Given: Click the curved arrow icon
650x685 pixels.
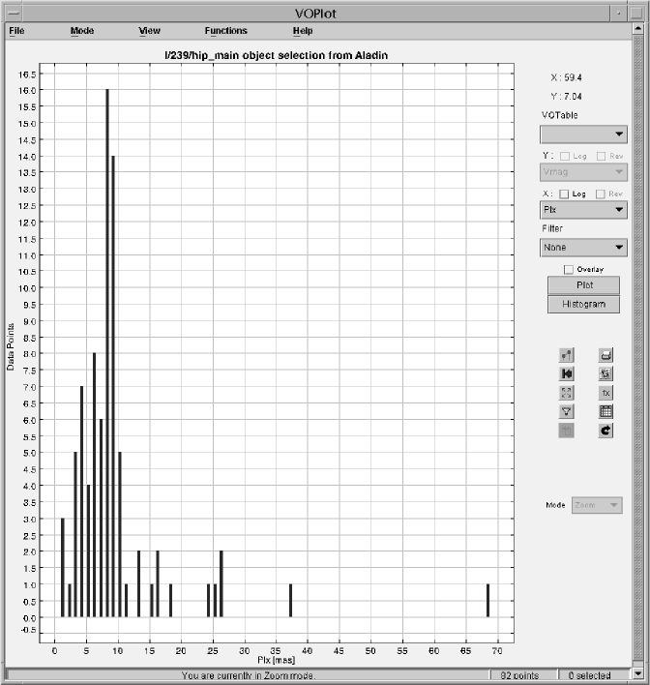Looking at the screenshot, I should [x=606, y=431].
